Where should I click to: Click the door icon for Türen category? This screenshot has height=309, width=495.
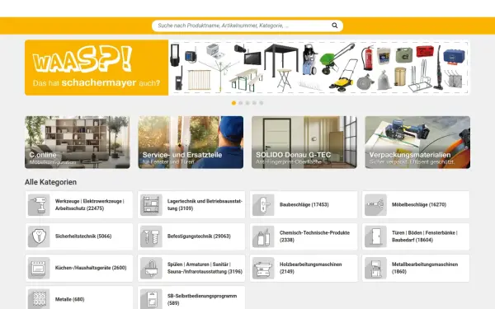(x=375, y=236)
